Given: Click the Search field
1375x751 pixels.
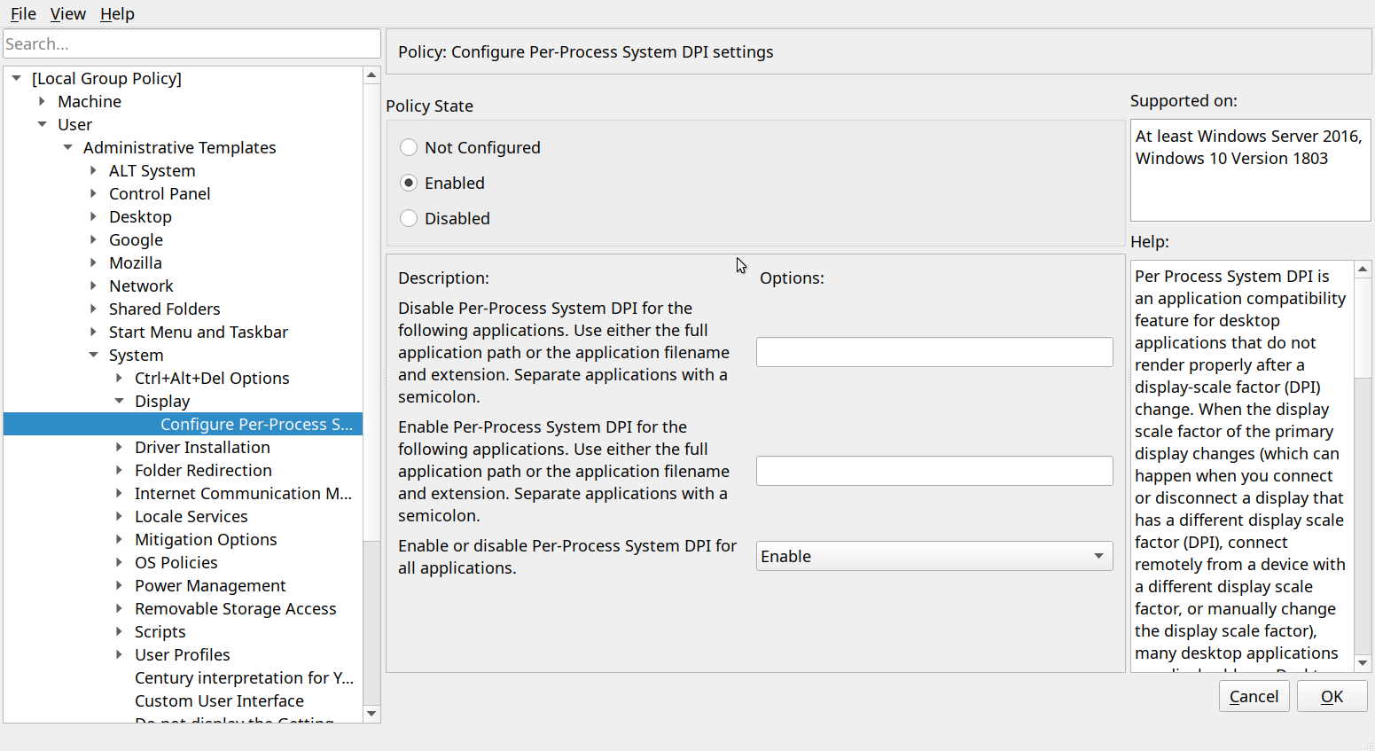Looking at the screenshot, I should click(191, 43).
